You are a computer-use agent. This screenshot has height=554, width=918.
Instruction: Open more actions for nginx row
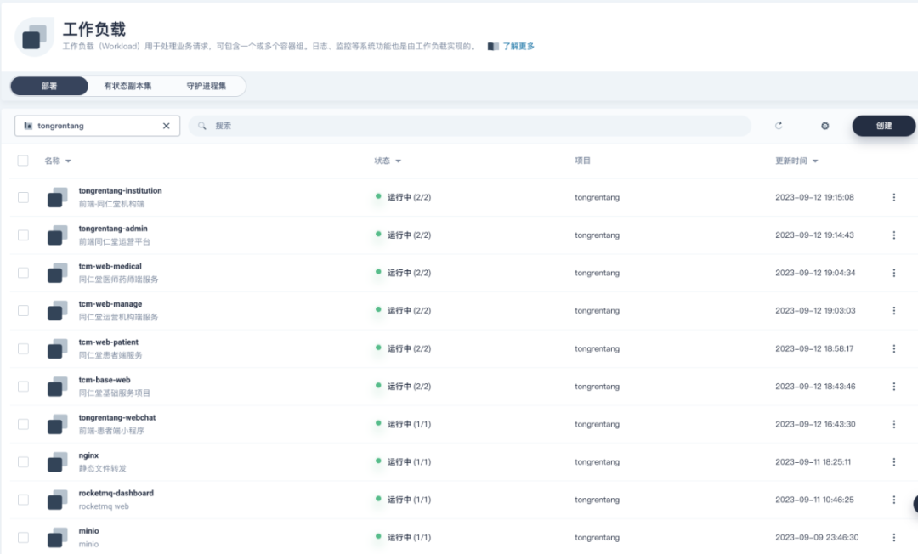click(893, 461)
